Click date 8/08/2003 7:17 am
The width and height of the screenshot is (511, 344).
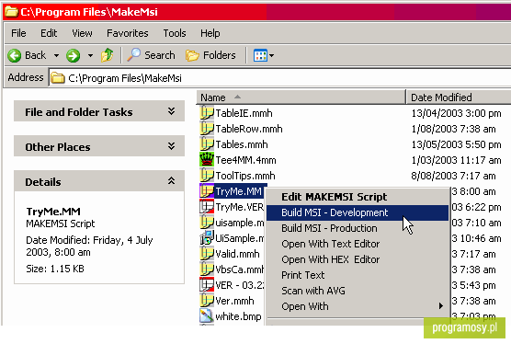[453, 176]
